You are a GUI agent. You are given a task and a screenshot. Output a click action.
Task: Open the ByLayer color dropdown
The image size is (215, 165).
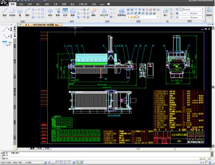click(192, 9)
